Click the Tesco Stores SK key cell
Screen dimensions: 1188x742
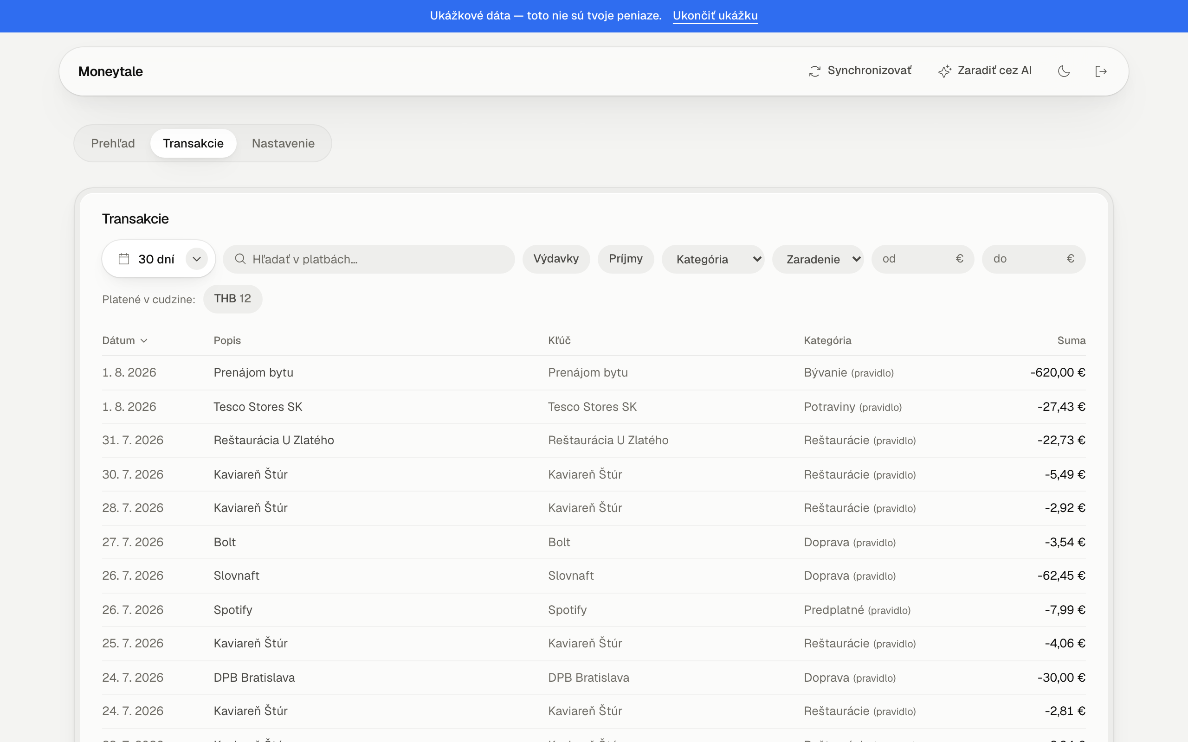tap(592, 407)
